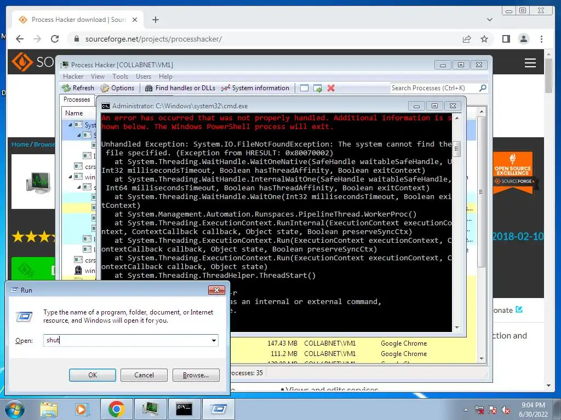Click Process Hacker list scroll down arrow
The width and height of the screenshot is (561, 420).
click(x=482, y=359)
